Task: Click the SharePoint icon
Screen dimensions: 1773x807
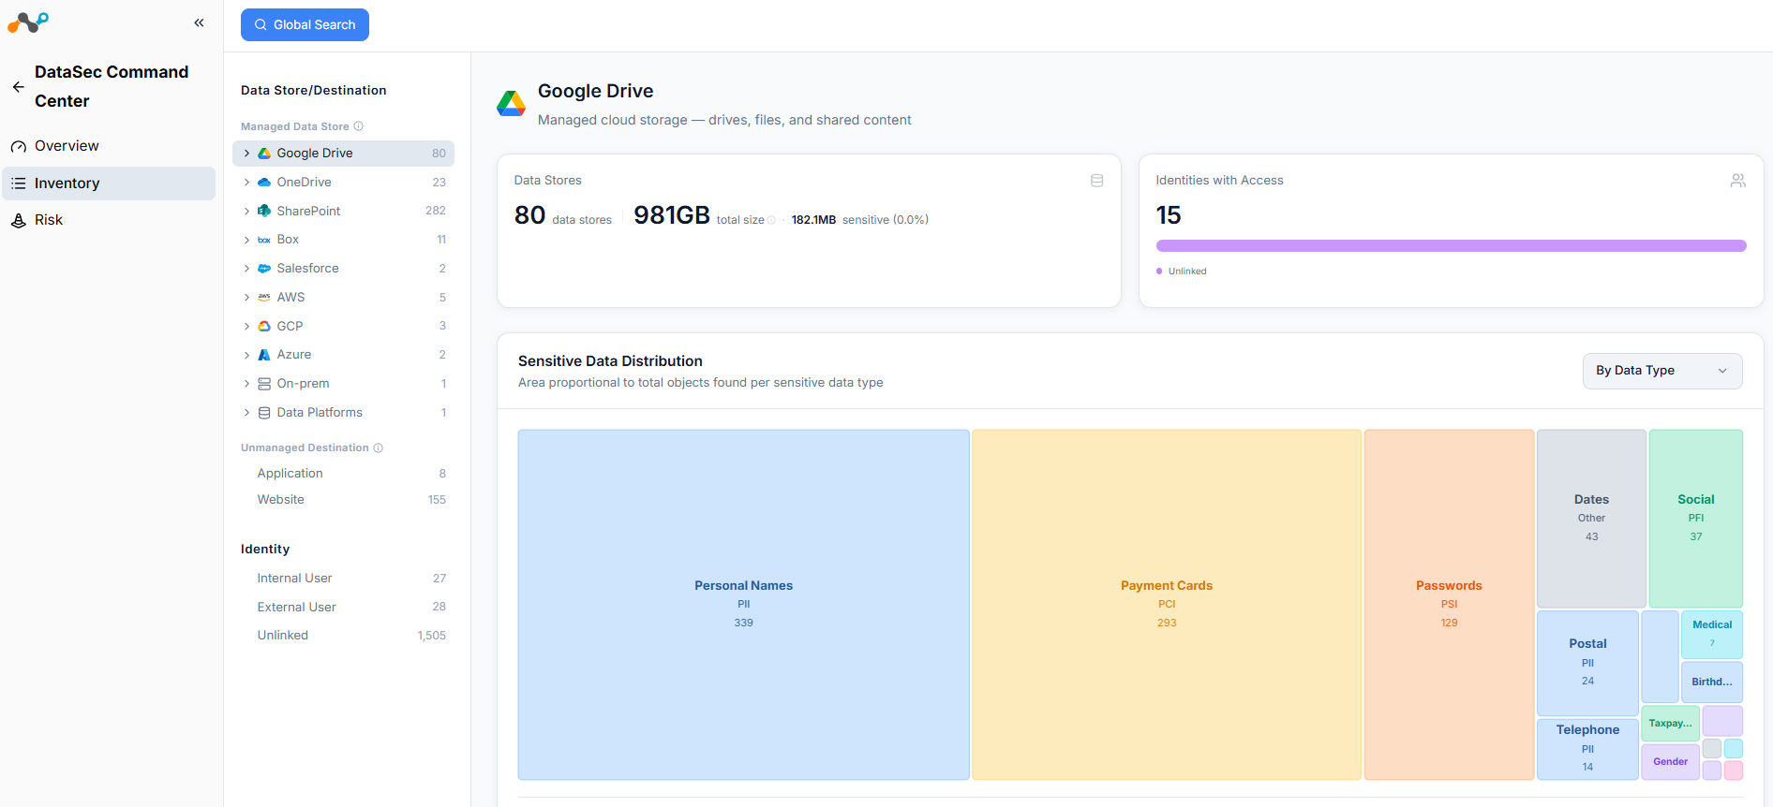Action: click(264, 211)
